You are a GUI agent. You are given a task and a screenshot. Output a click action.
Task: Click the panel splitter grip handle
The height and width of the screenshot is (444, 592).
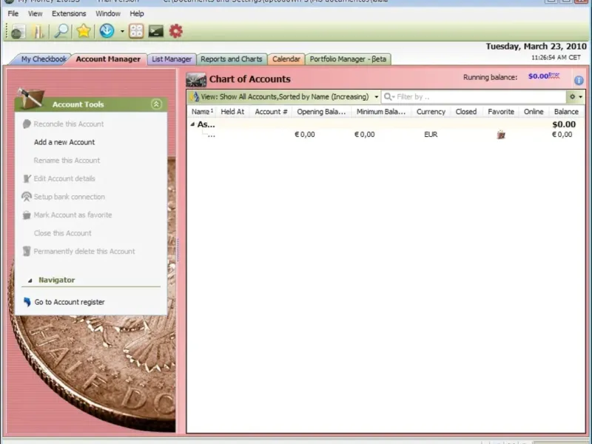178,250
